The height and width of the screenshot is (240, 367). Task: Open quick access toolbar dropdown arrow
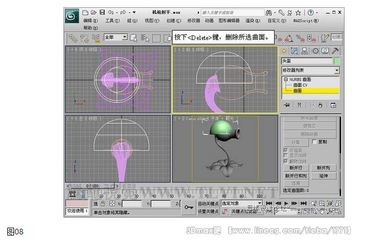point(134,12)
